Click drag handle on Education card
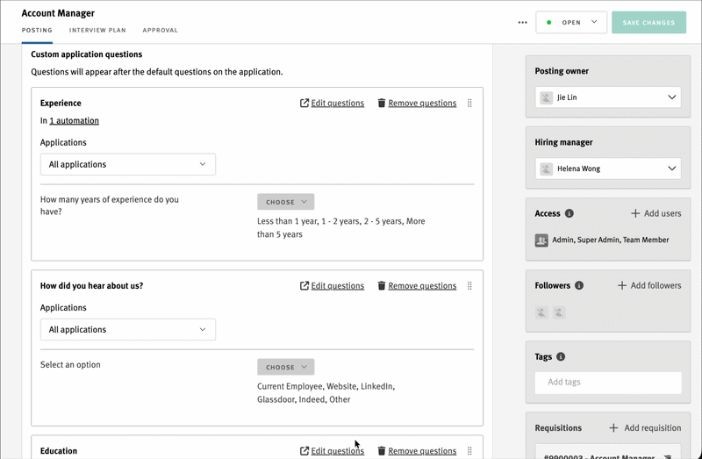This screenshot has width=702, height=459. tap(469, 450)
